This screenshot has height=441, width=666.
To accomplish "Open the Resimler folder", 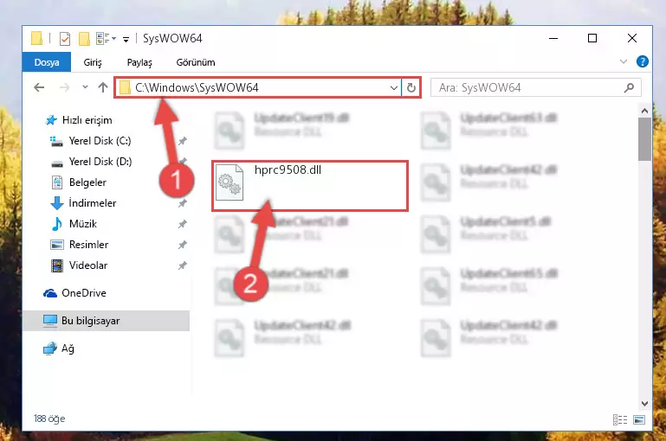I will click(88, 245).
